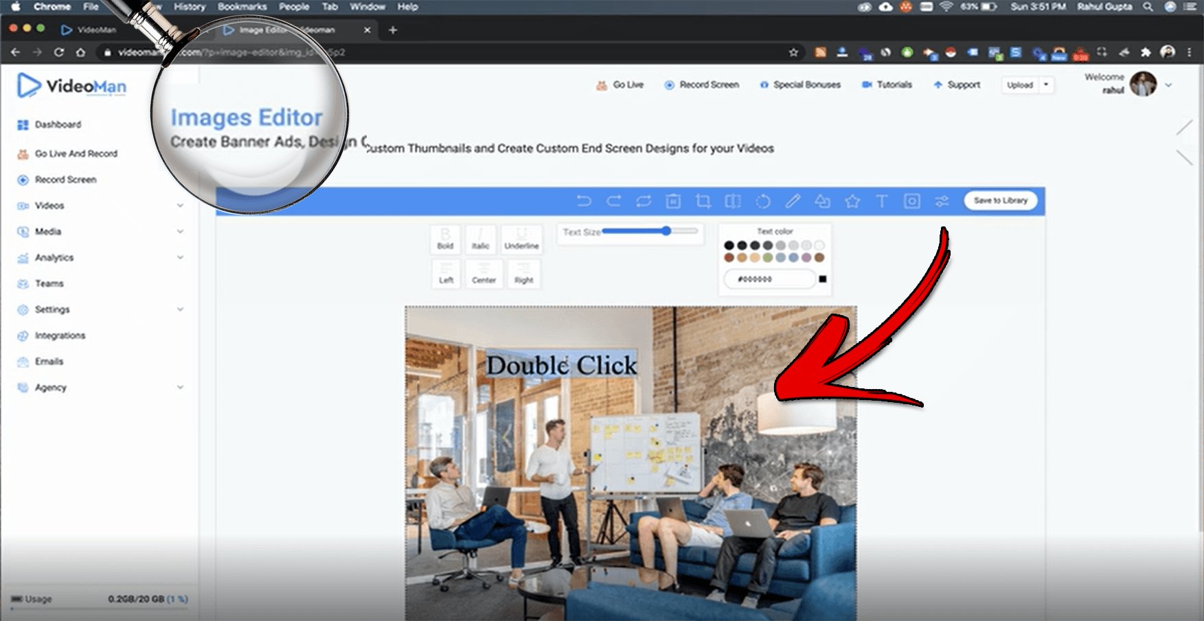
Task: Click Record Screen in the top header
Action: coord(701,85)
